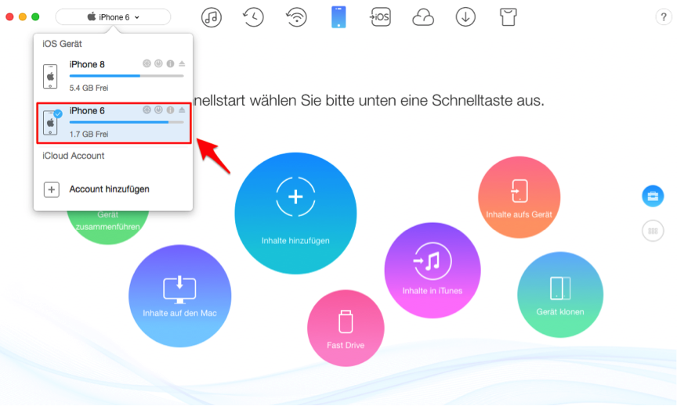Open Gerät klonen circle

pyautogui.click(x=560, y=295)
